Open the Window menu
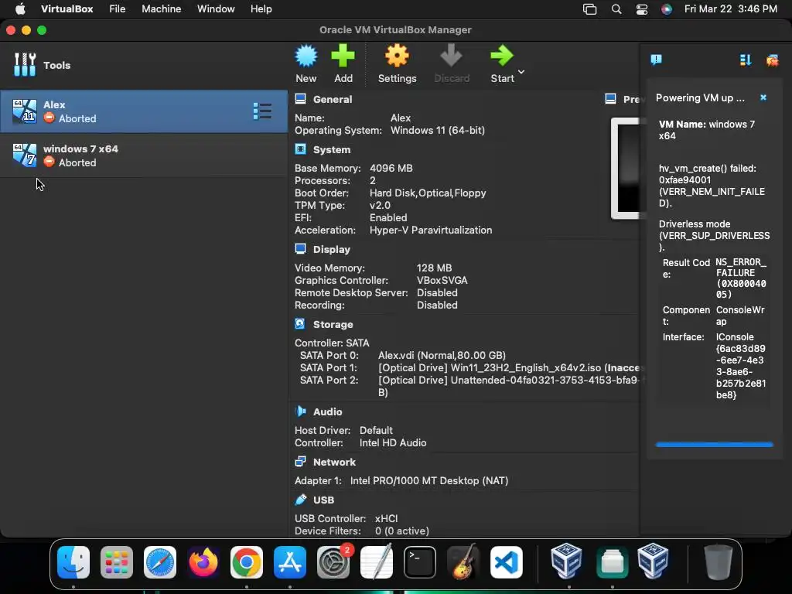Screen dimensions: 792x594 click(x=216, y=9)
